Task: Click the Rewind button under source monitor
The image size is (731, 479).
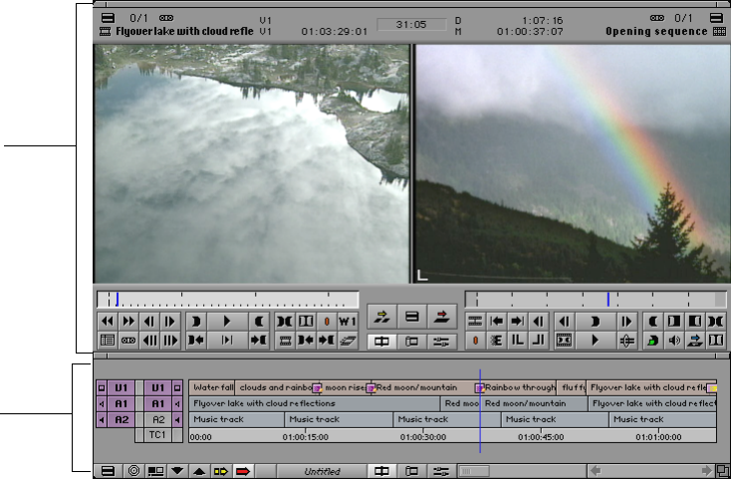Action: [x=108, y=322]
